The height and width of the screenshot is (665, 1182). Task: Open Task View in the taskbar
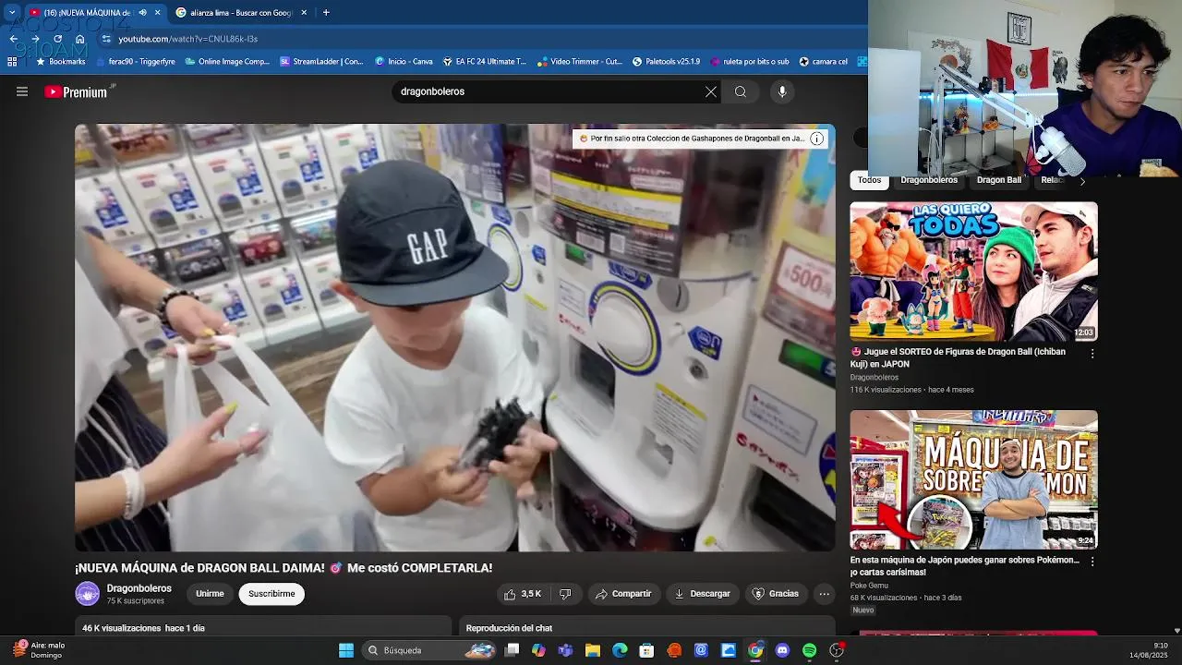(x=512, y=650)
